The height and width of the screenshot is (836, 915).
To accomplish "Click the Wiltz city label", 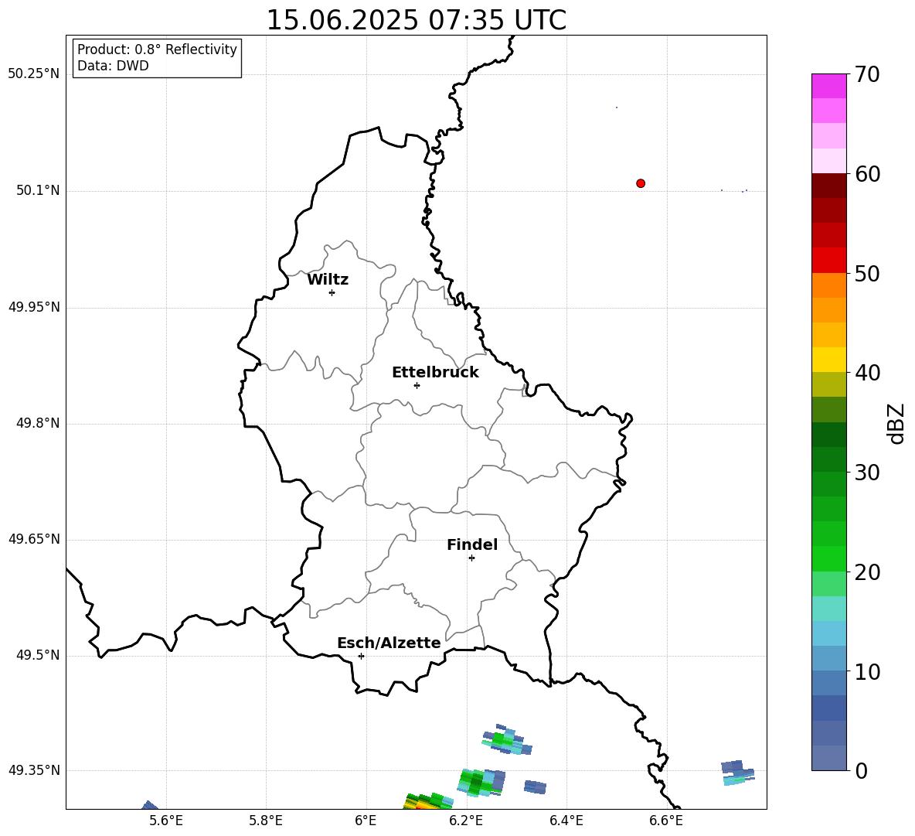I will tap(328, 280).
